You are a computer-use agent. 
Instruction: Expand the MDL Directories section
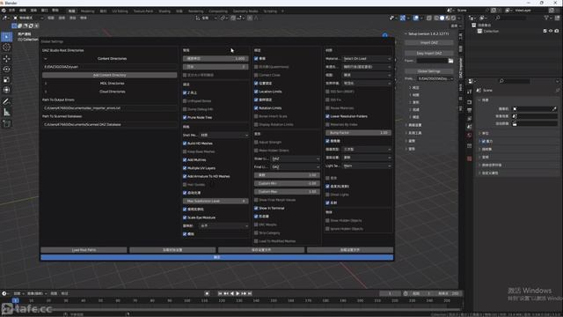[46, 84]
